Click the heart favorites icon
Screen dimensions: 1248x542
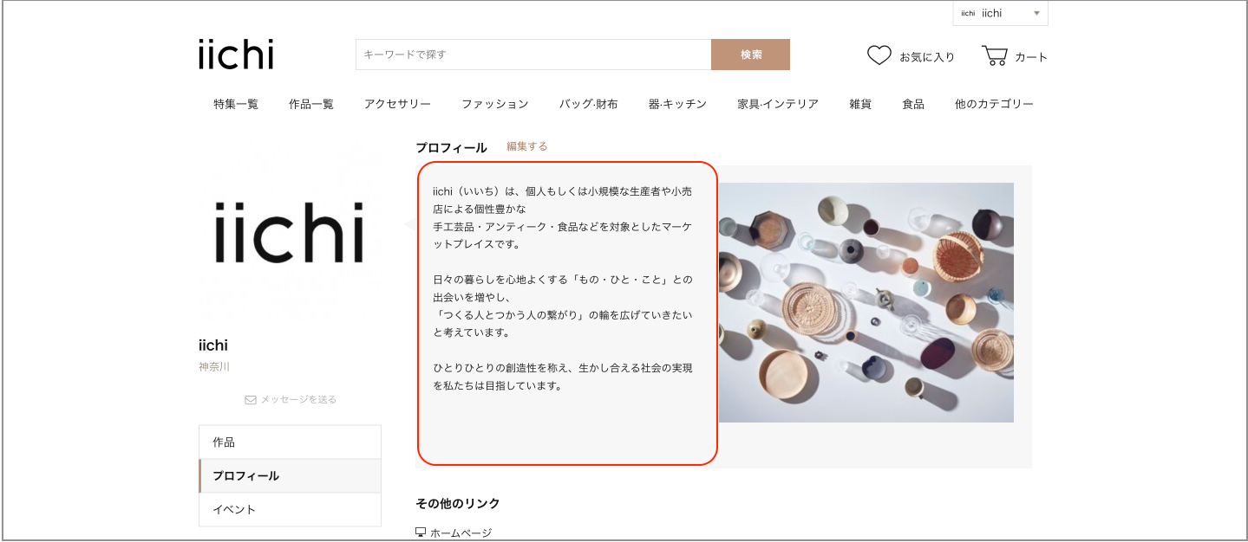(x=879, y=55)
